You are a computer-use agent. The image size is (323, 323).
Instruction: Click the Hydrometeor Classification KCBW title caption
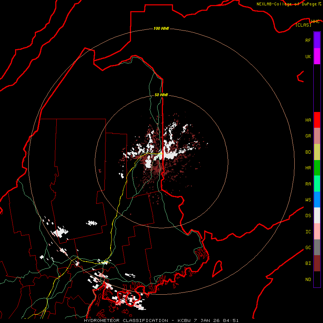pyautogui.click(x=161, y=320)
